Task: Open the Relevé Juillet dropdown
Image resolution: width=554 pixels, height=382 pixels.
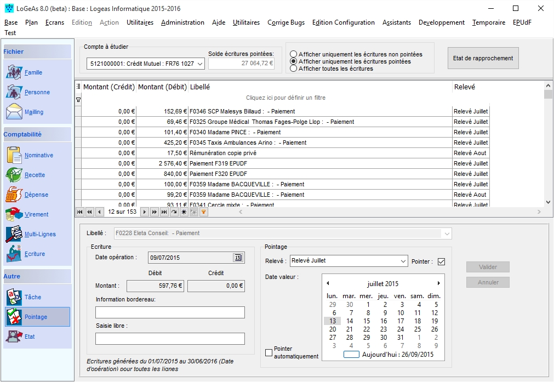Action: (403, 261)
